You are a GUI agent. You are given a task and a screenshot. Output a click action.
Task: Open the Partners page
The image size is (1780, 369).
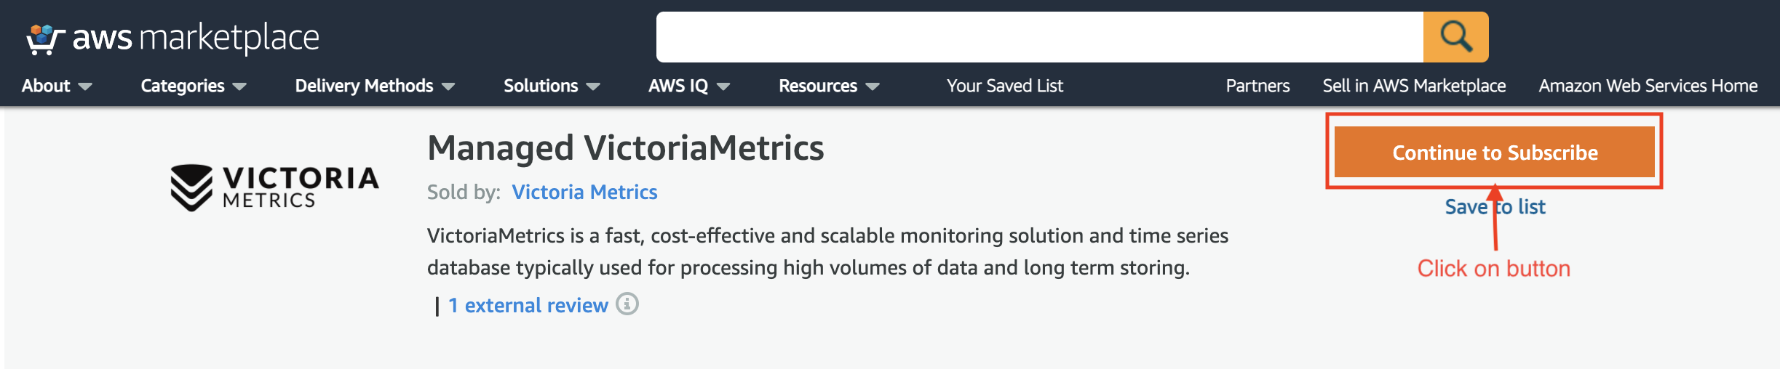[x=1257, y=86]
